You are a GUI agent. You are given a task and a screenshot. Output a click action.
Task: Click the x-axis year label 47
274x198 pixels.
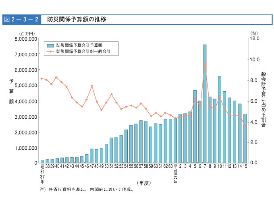click(x=91, y=166)
